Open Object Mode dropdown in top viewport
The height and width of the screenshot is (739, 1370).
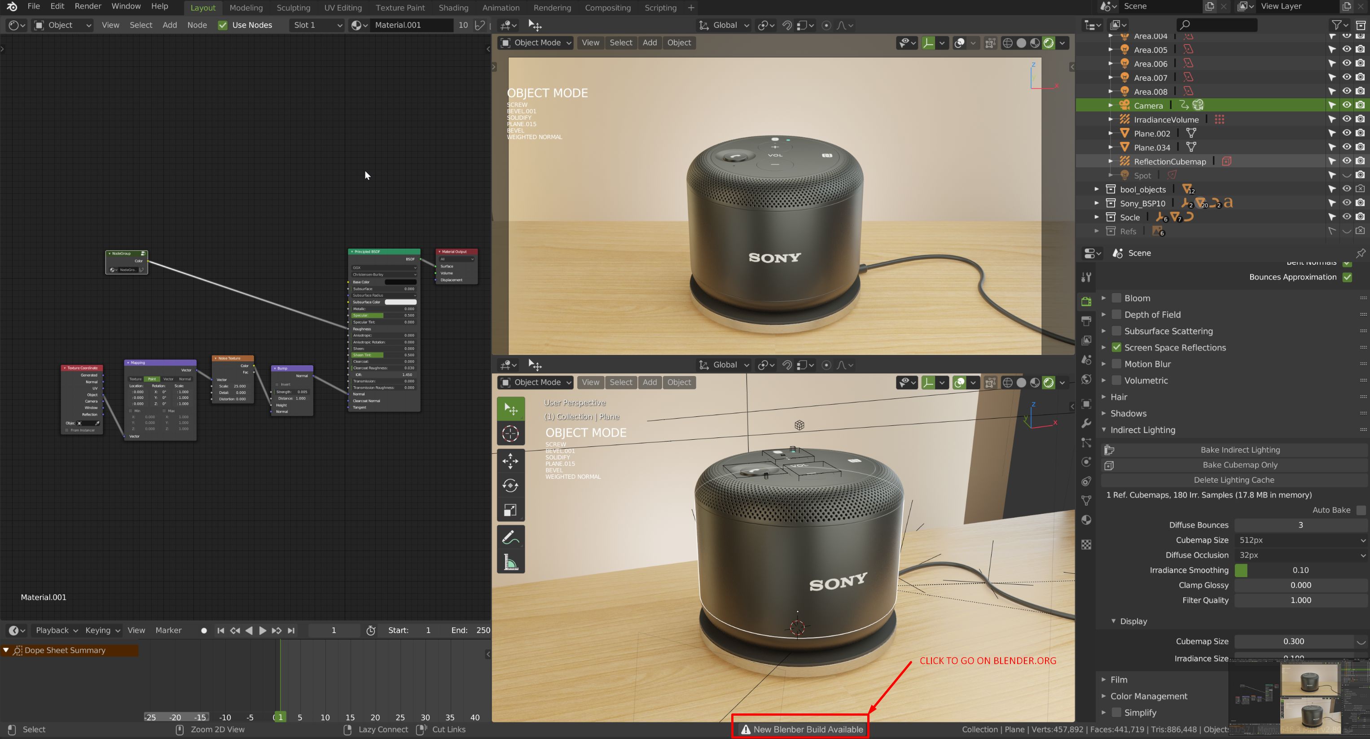point(536,43)
